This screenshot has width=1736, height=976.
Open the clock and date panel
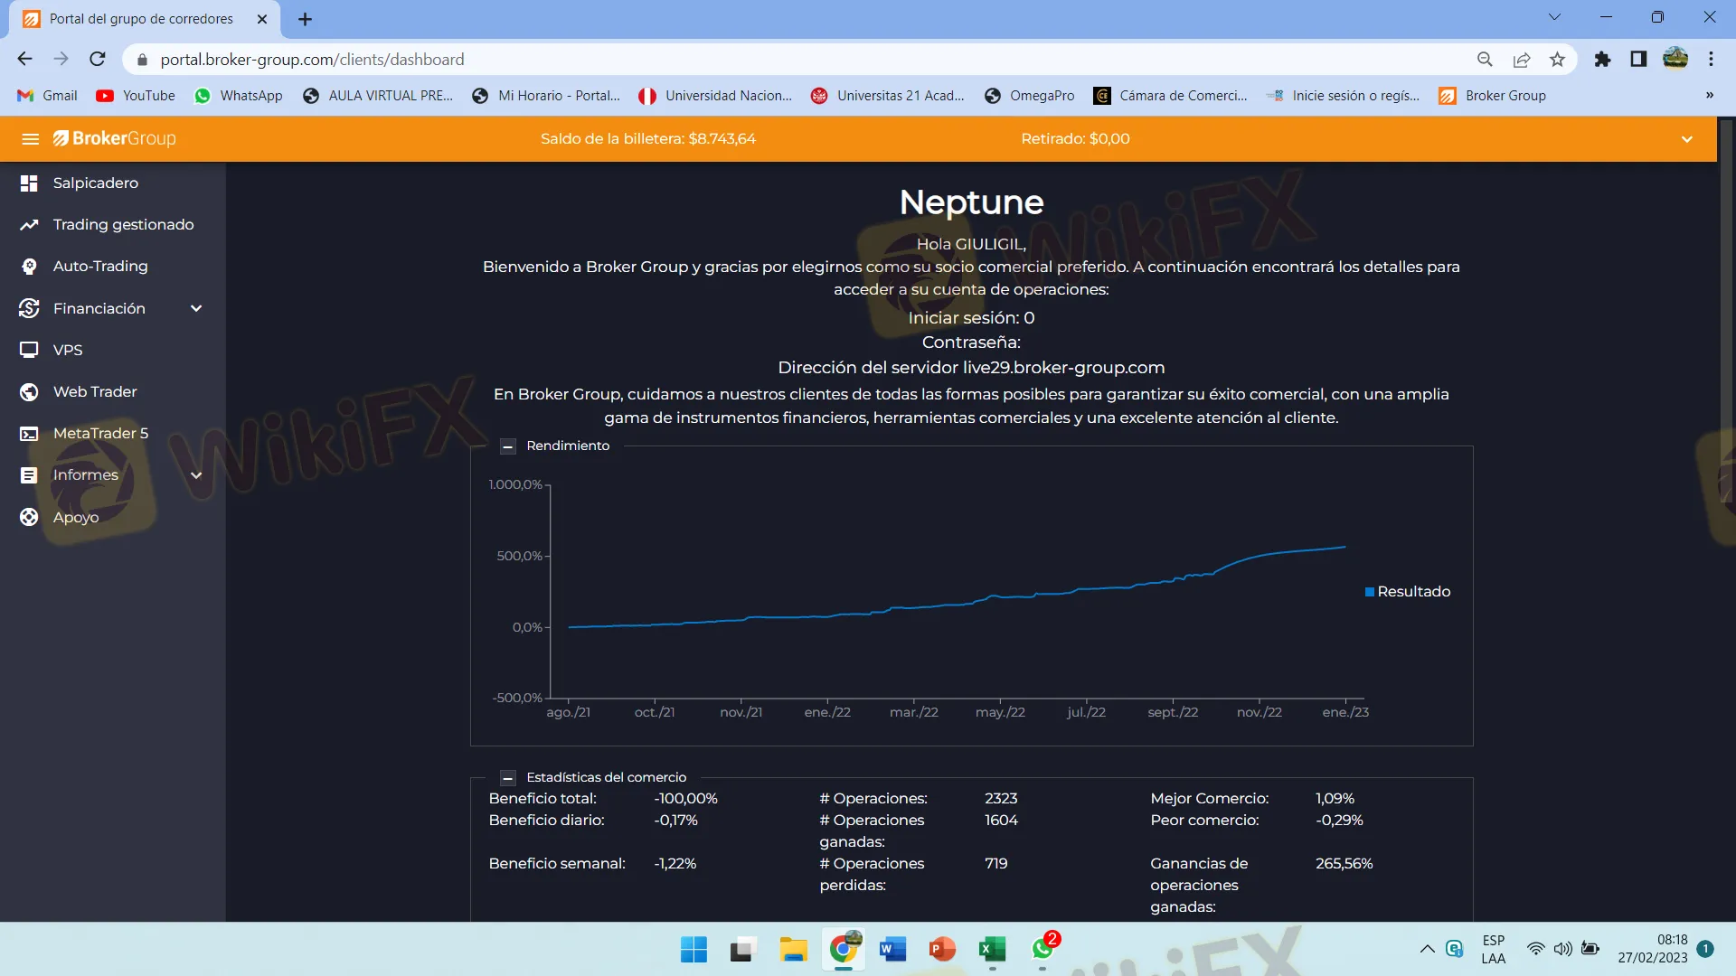point(1653,950)
